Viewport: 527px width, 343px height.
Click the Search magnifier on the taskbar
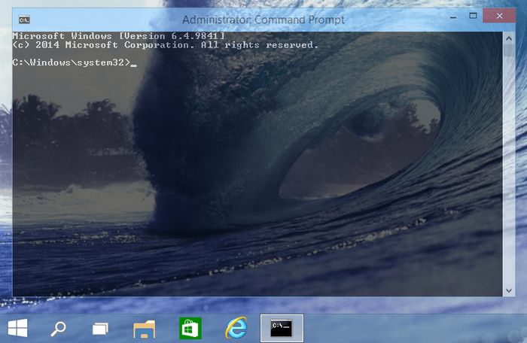(58, 328)
